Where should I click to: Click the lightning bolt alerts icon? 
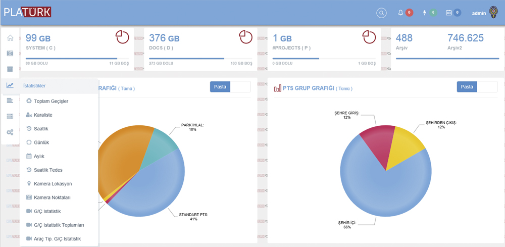pyautogui.click(x=425, y=13)
